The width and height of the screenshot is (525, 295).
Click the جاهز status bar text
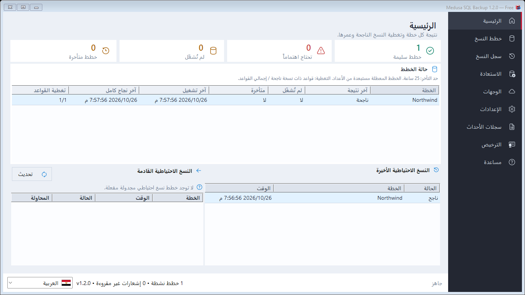coord(437,283)
